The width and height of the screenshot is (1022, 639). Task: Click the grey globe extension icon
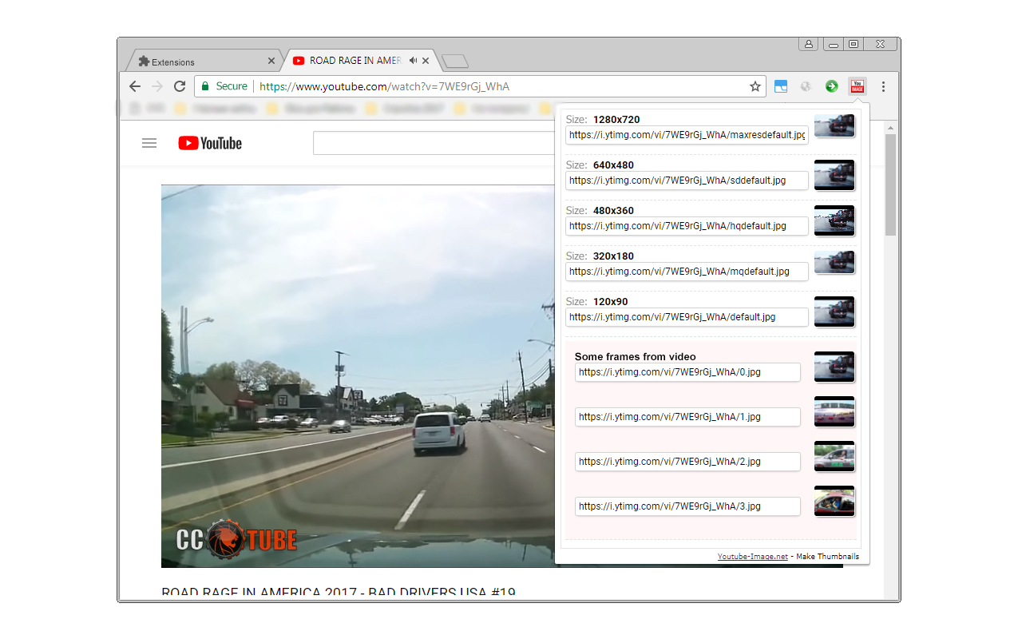pyautogui.click(x=806, y=86)
